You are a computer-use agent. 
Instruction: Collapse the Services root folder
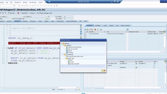tap(62, 43)
